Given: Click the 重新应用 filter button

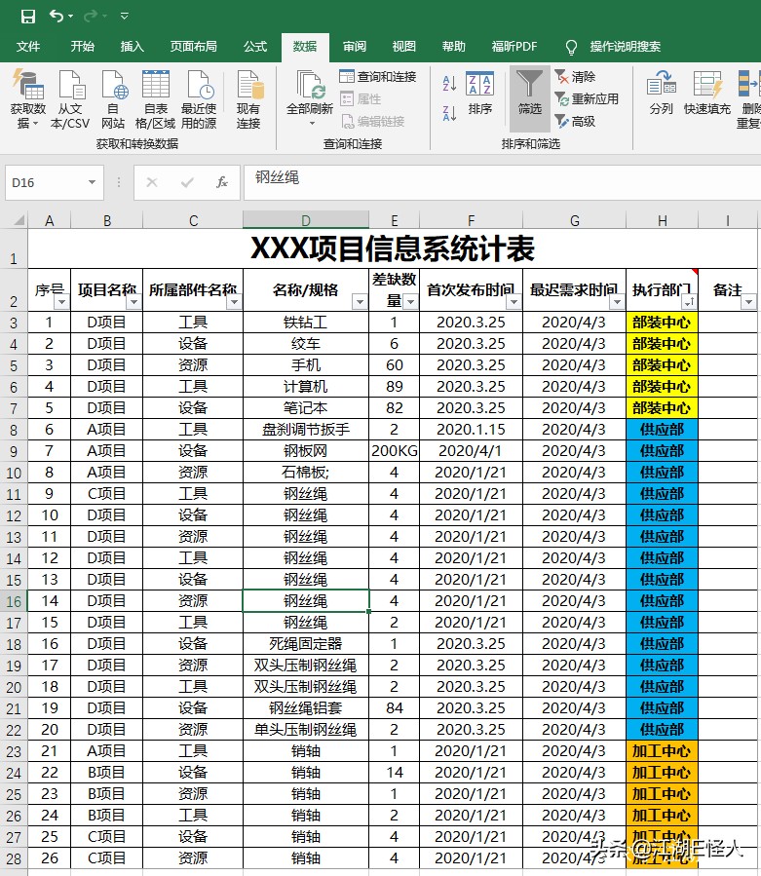Looking at the screenshot, I should point(587,98).
